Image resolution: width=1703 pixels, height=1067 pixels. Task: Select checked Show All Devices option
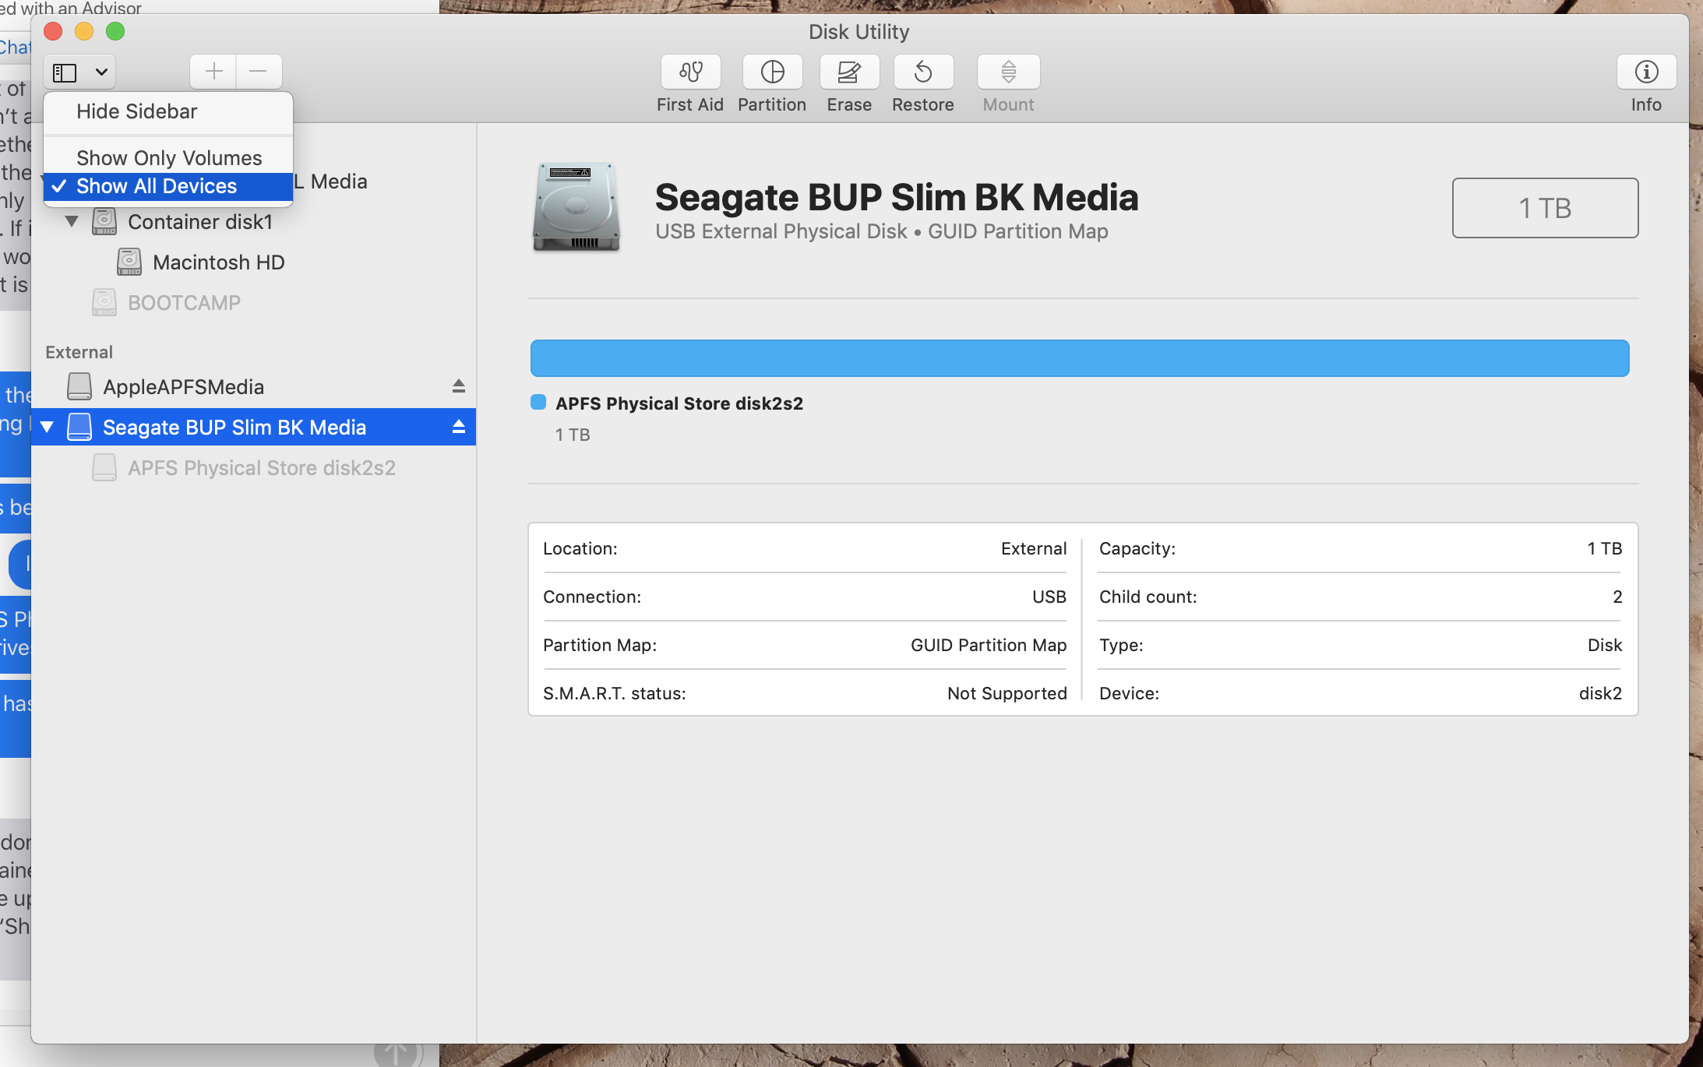click(x=157, y=186)
